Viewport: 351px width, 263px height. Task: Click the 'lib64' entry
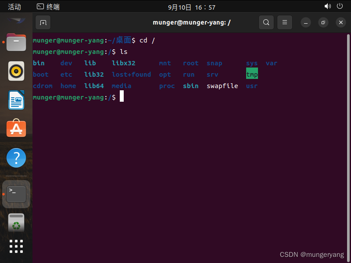coord(94,86)
